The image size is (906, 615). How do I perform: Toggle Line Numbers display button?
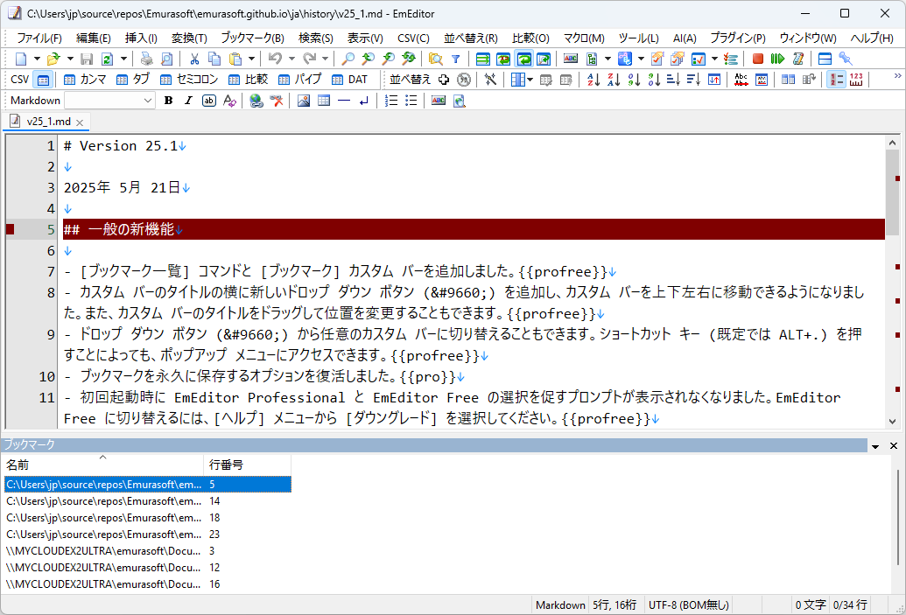(836, 80)
